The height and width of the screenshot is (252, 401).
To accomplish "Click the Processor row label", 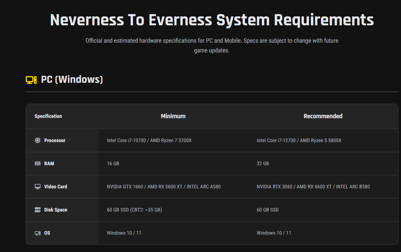I will coord(55,140).
